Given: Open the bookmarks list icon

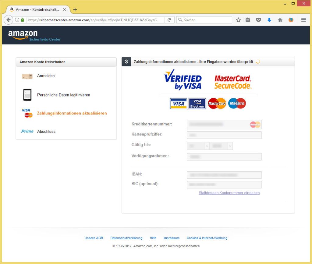Looking at the screenshot, I should coord(248,20).
